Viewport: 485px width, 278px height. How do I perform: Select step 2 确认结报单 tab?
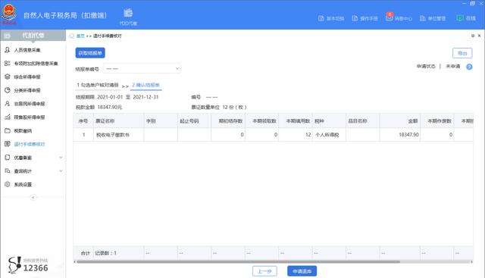(145, 85)
